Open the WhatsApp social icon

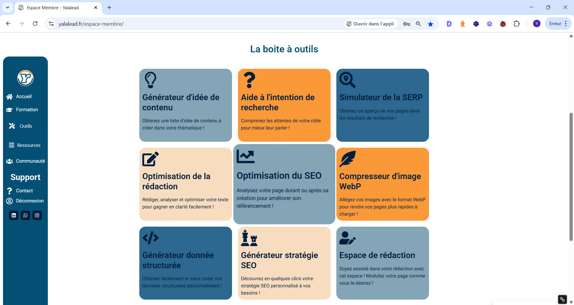tap(25, 215)
